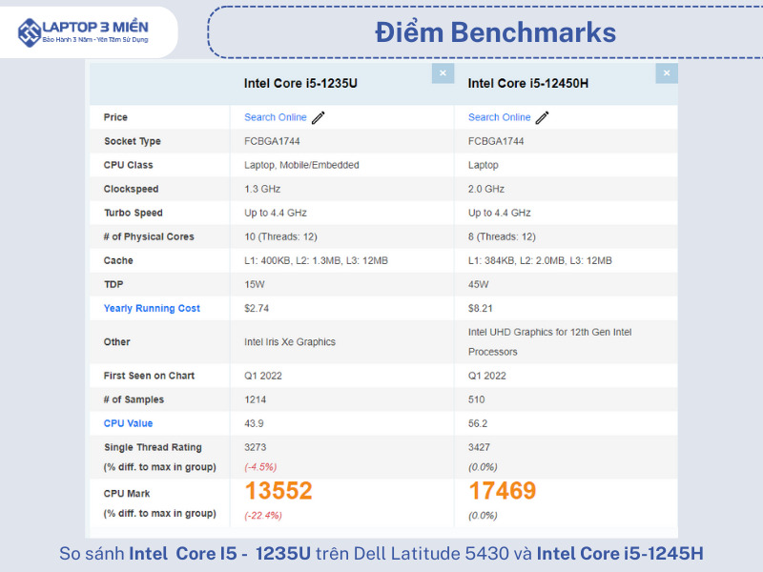The image size is (763, 572).
Task: Click the TDP 45W value
Action: (x=478, y=284)
